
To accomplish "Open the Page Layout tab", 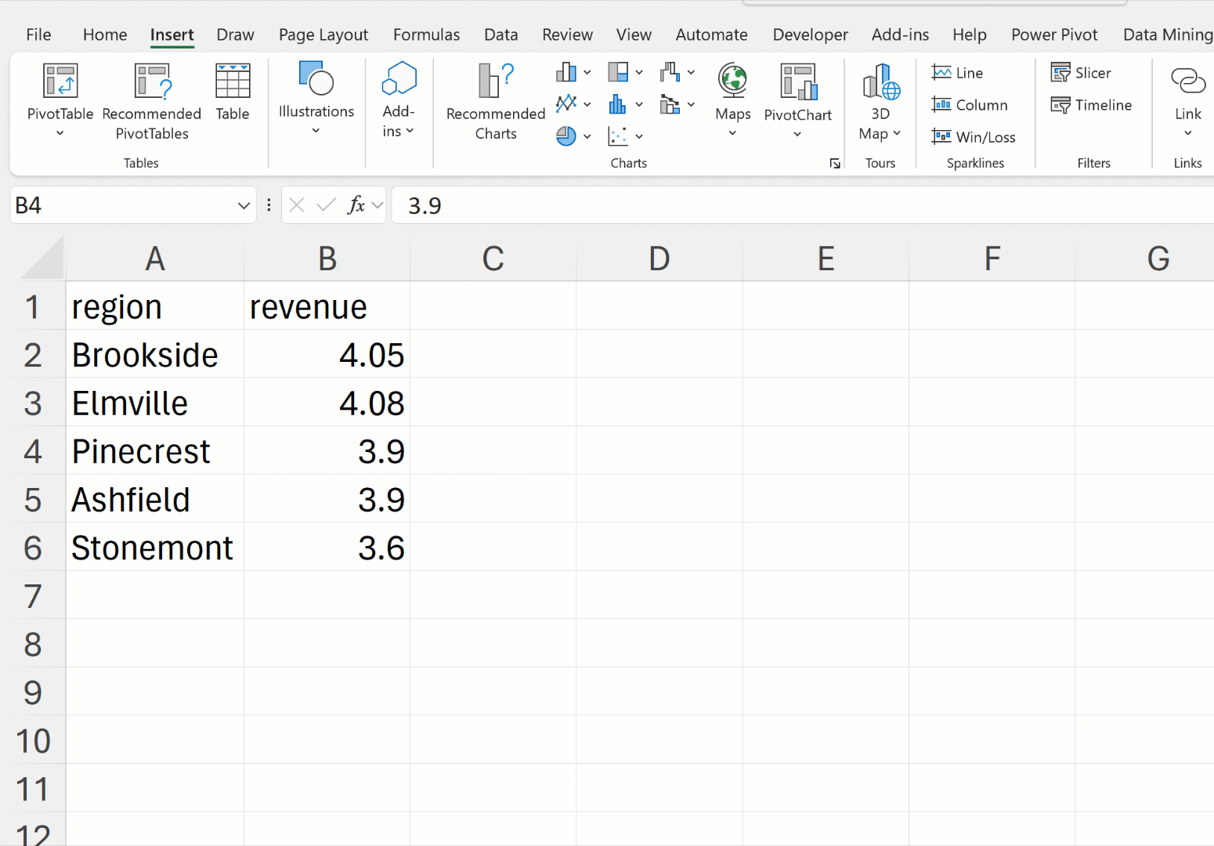I will coord(323,34).
